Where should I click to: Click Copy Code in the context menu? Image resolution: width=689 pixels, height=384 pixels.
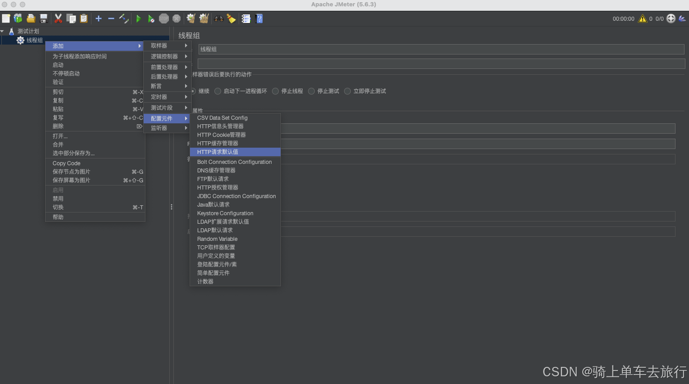pyautogui.click(x=95, y=163)
